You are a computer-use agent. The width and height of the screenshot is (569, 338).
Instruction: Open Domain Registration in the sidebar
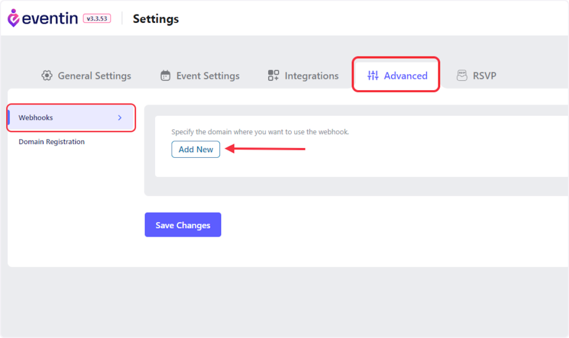pyautogui.click(x=52, y=142)
